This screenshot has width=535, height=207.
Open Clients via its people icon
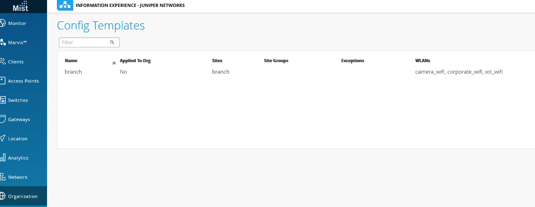[2, 62]
